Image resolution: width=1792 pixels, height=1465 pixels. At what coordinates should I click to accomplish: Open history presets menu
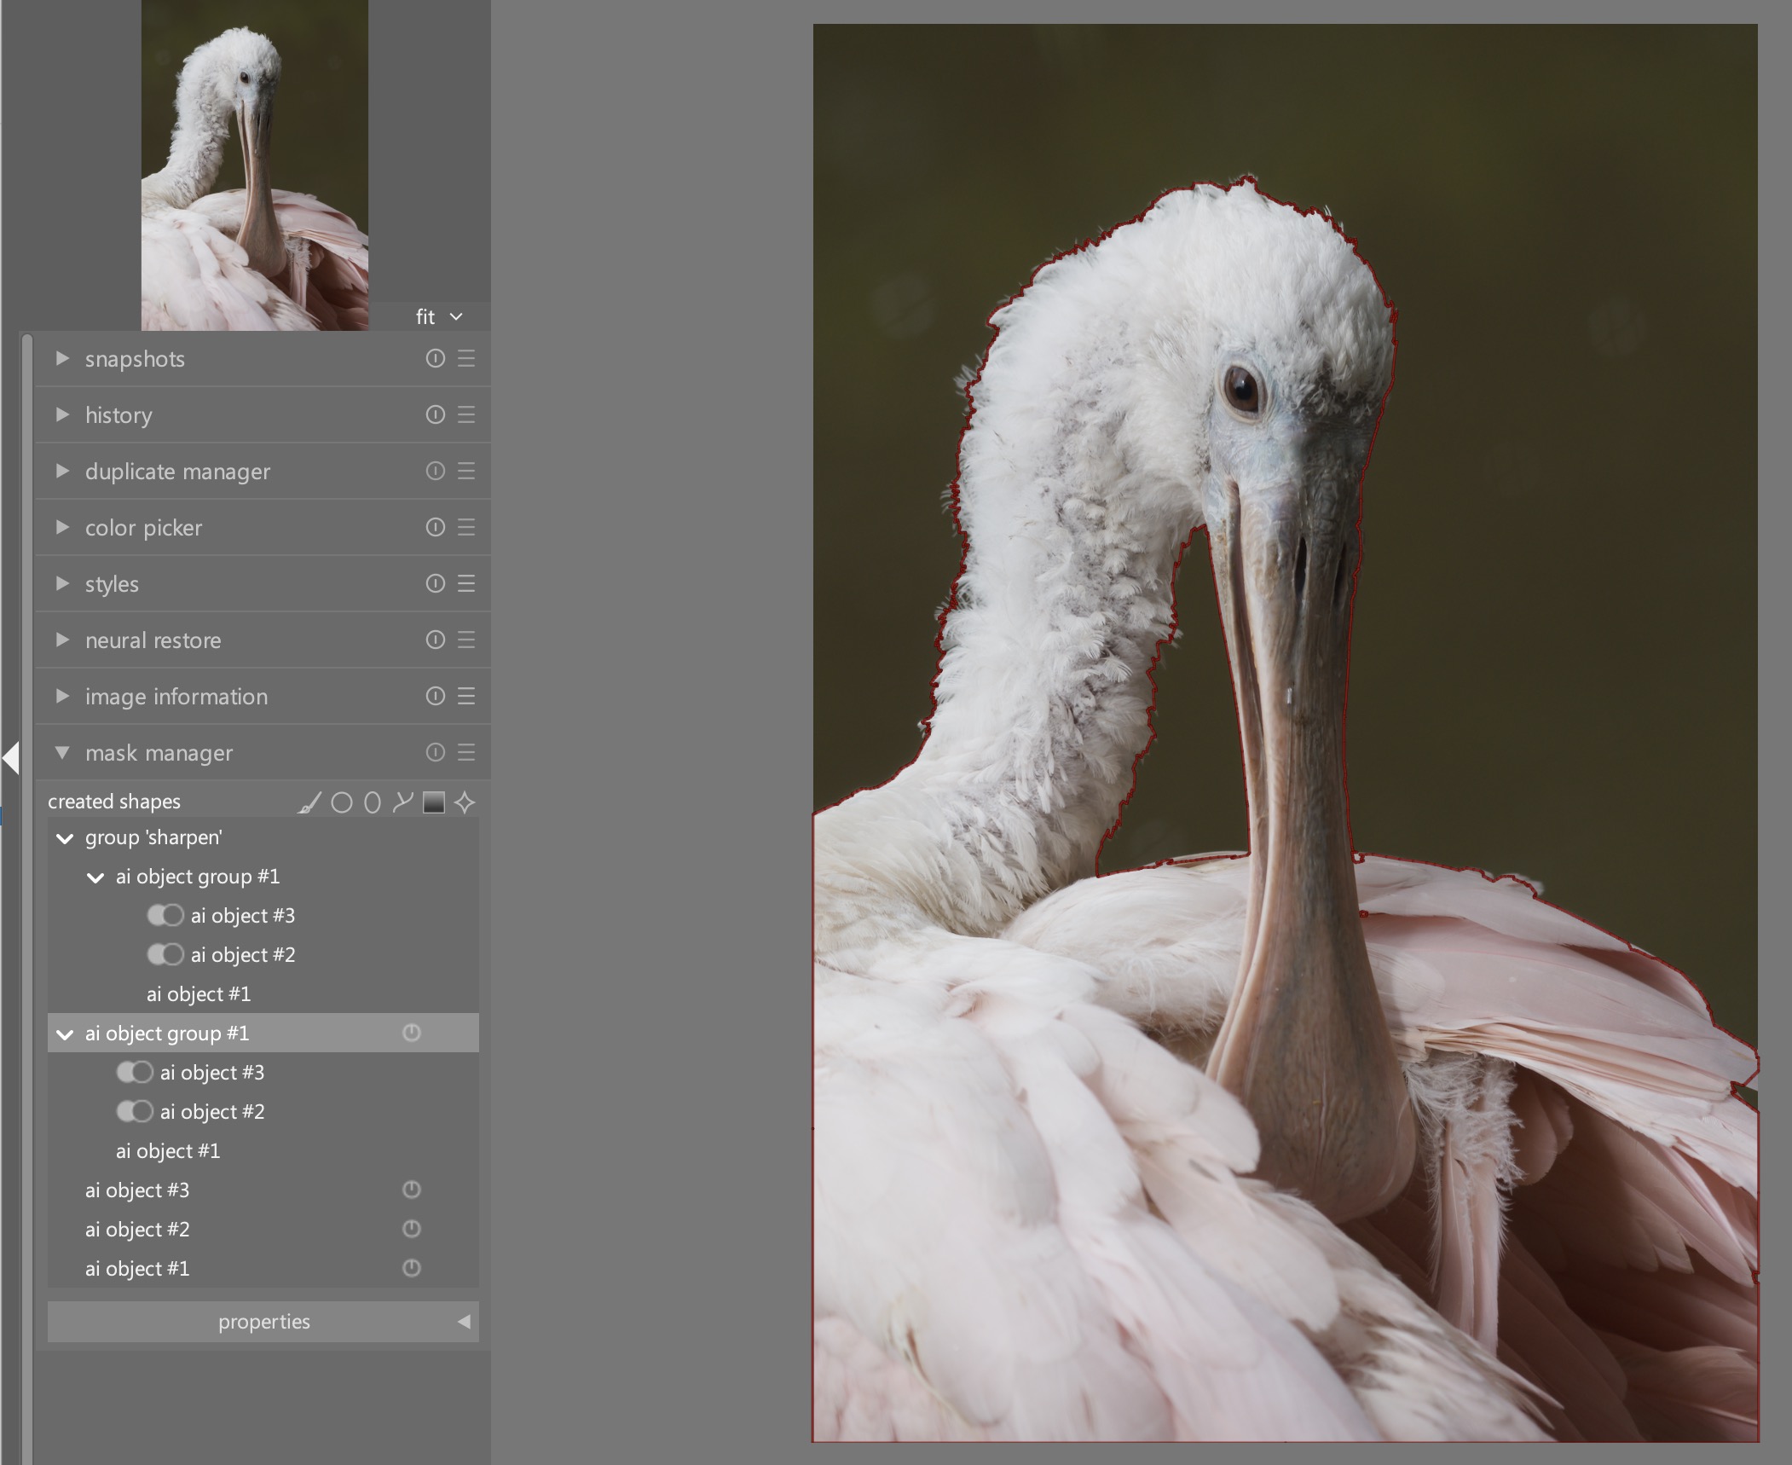(466, 414)
